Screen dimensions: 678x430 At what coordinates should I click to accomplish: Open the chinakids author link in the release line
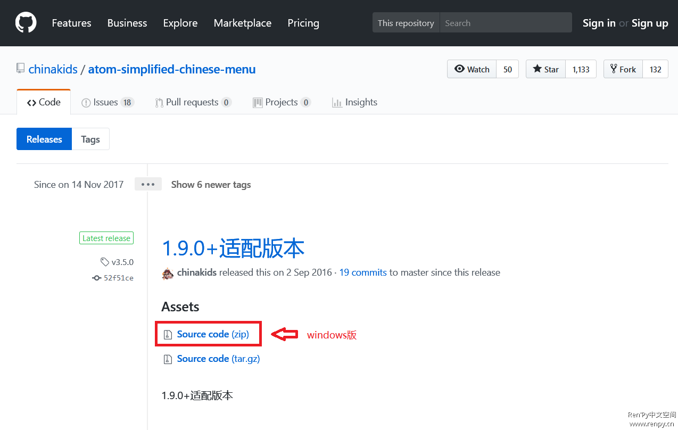[x=197, y=272]
